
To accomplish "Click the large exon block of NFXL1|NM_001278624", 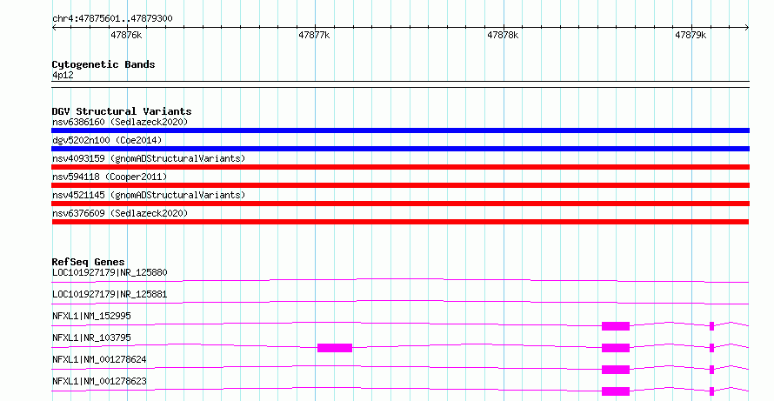I will pos(616,370).
